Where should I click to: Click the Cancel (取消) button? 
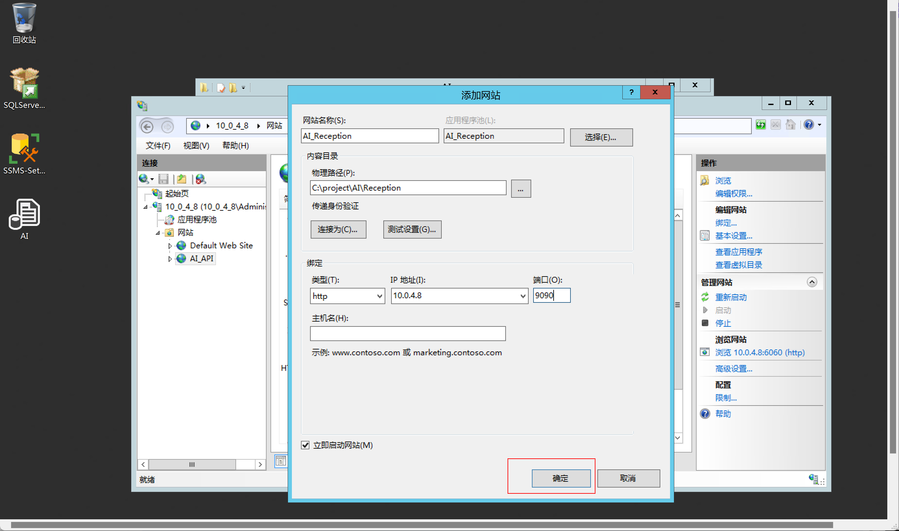(629, 478)
